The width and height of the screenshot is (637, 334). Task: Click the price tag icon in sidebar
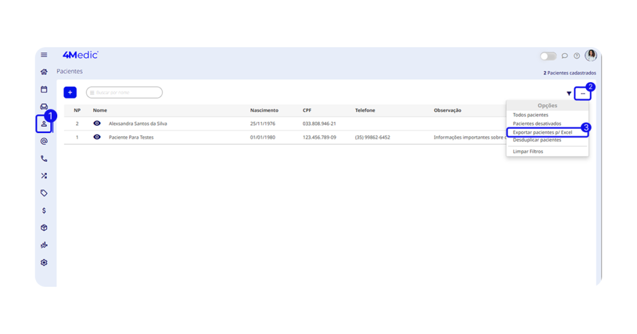(44, 193)
